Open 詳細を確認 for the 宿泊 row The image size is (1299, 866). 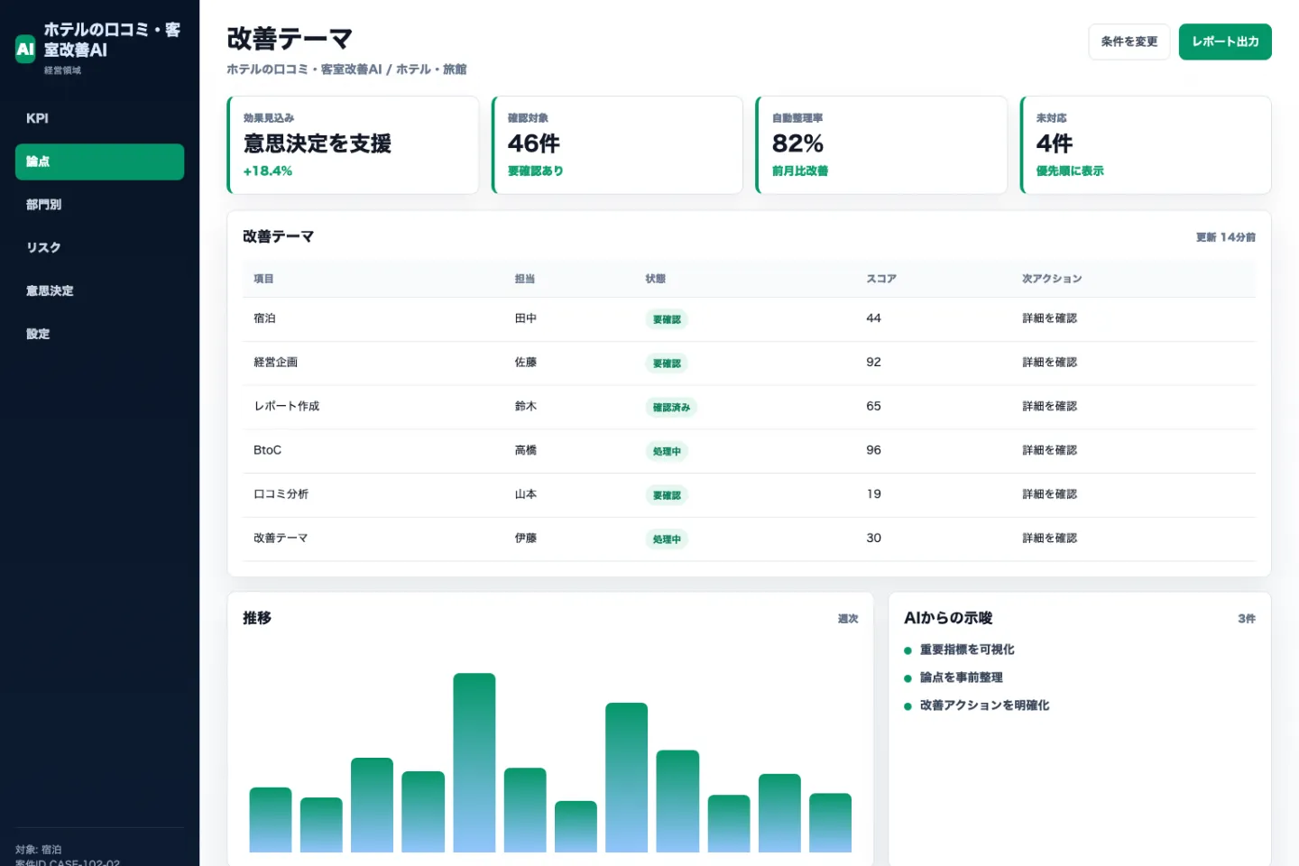(1049, 318)
